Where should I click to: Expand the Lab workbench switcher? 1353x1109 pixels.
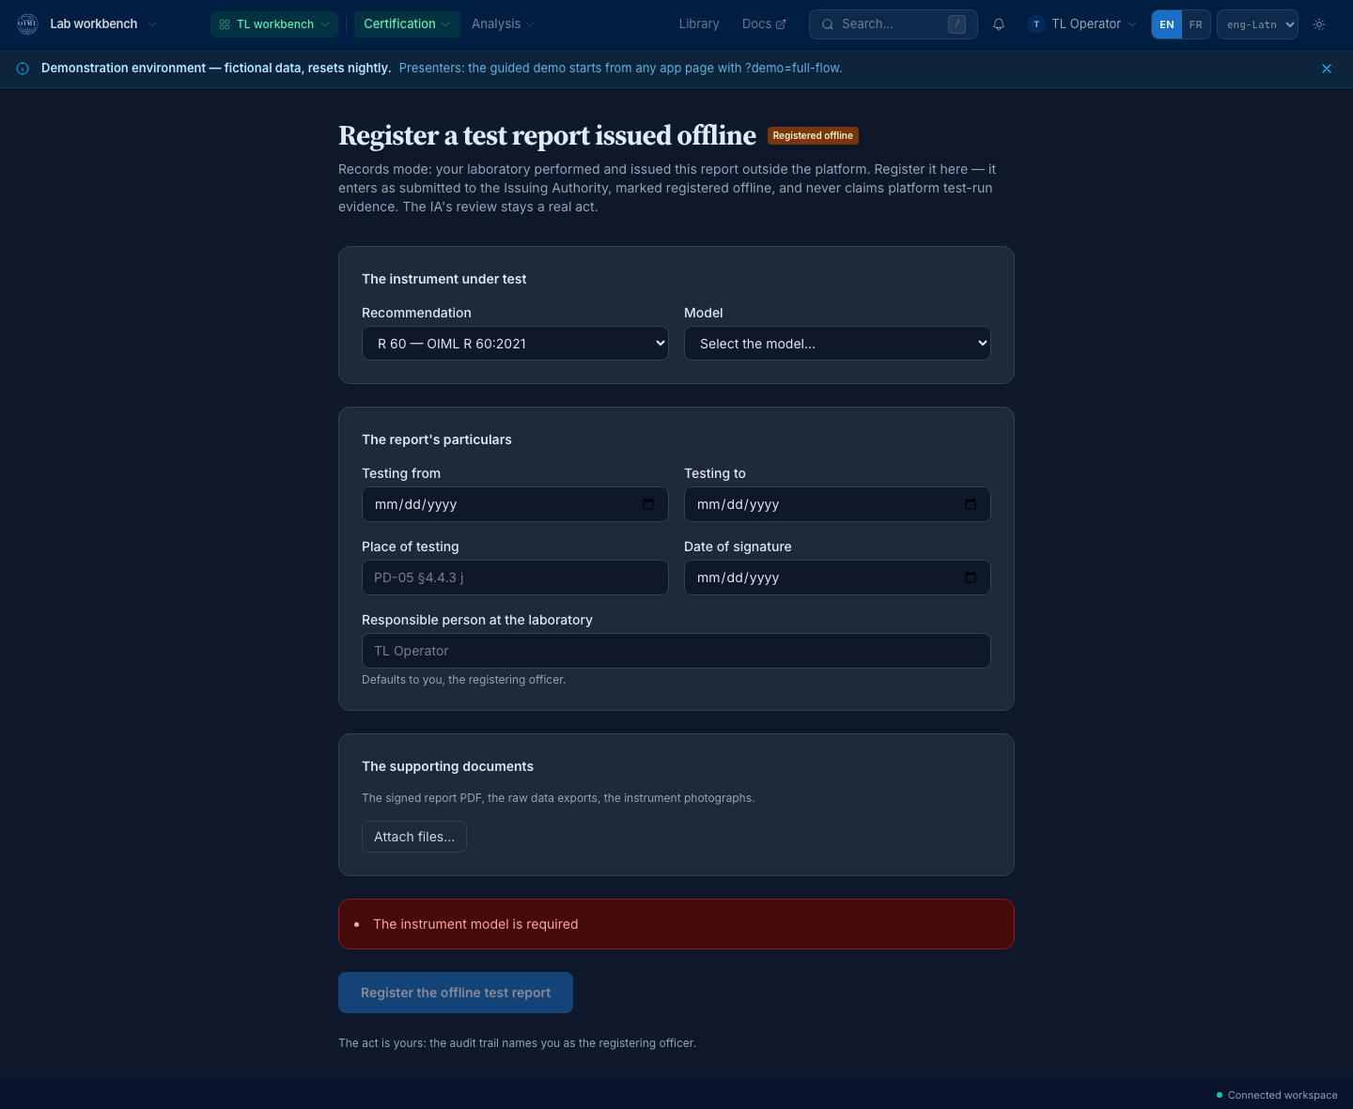[103, 24]
